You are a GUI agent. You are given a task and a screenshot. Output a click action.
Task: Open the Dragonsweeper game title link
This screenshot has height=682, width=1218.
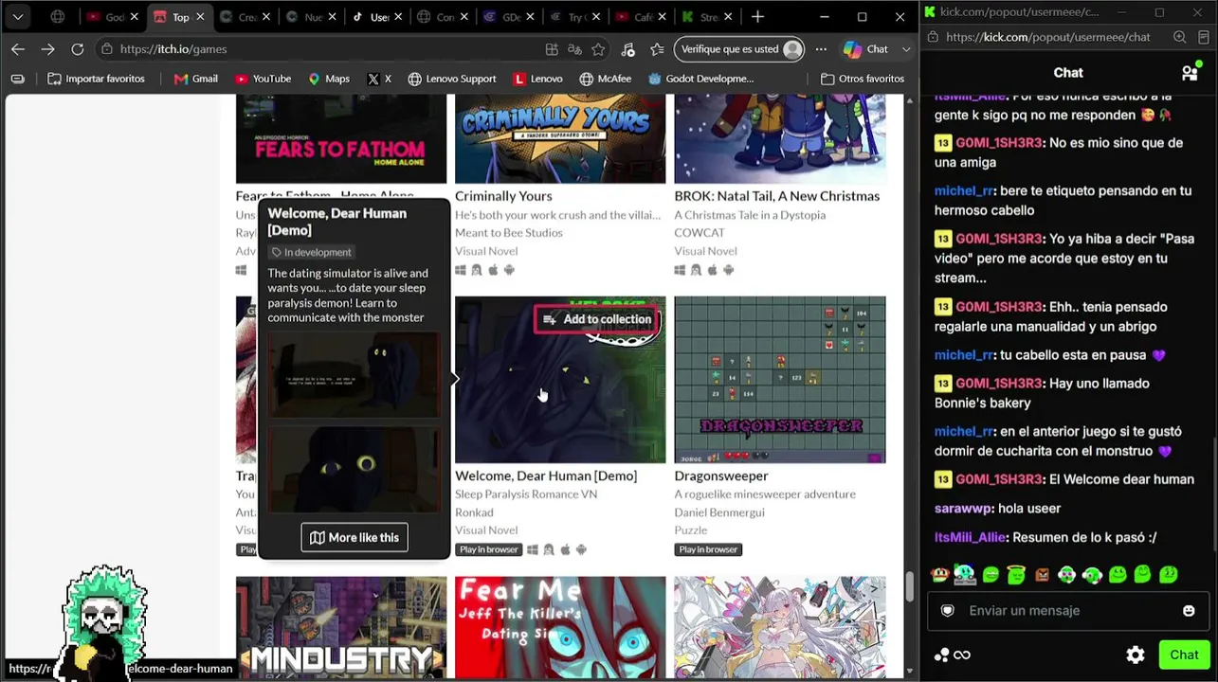point(721,476)
